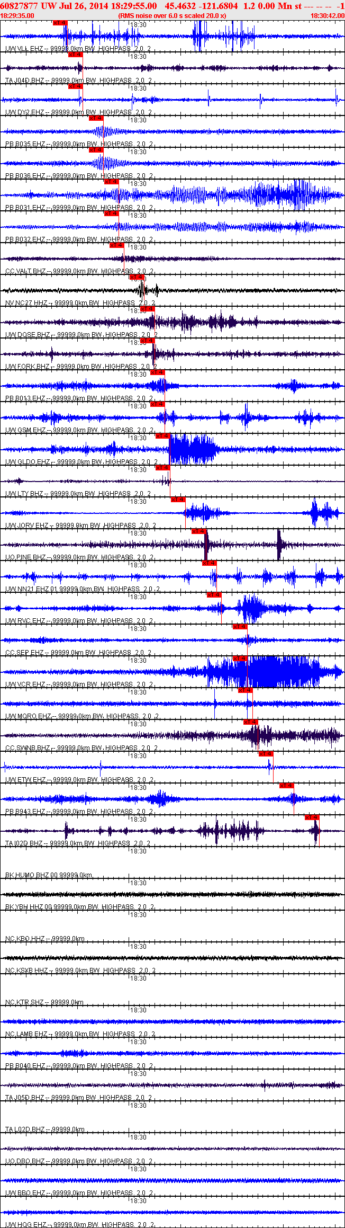
Task: Click the end time 18:30:42.00 label
Action: pos(327,16)
